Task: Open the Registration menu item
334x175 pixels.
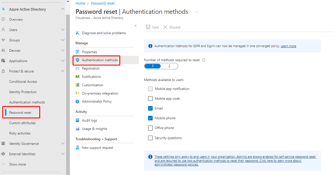Action: click(x=91, y=68)
